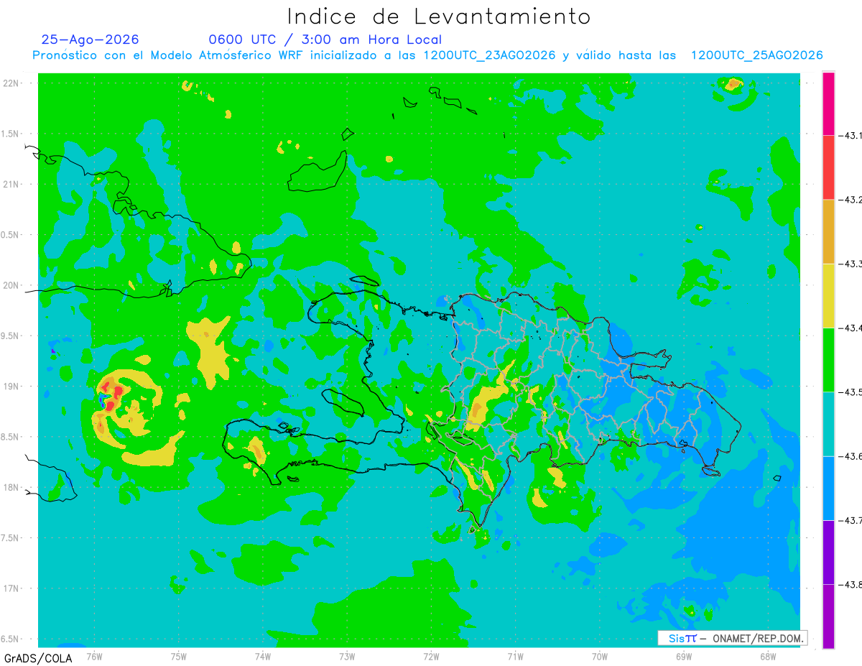The image size is (862, 666).
Task: Click legend value -43.2
Action: [x=850, y=200]
